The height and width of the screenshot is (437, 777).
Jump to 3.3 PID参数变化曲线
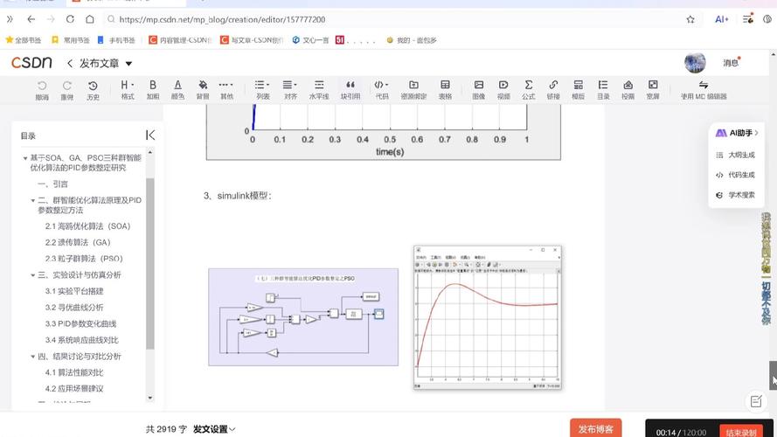click(80, 324)
